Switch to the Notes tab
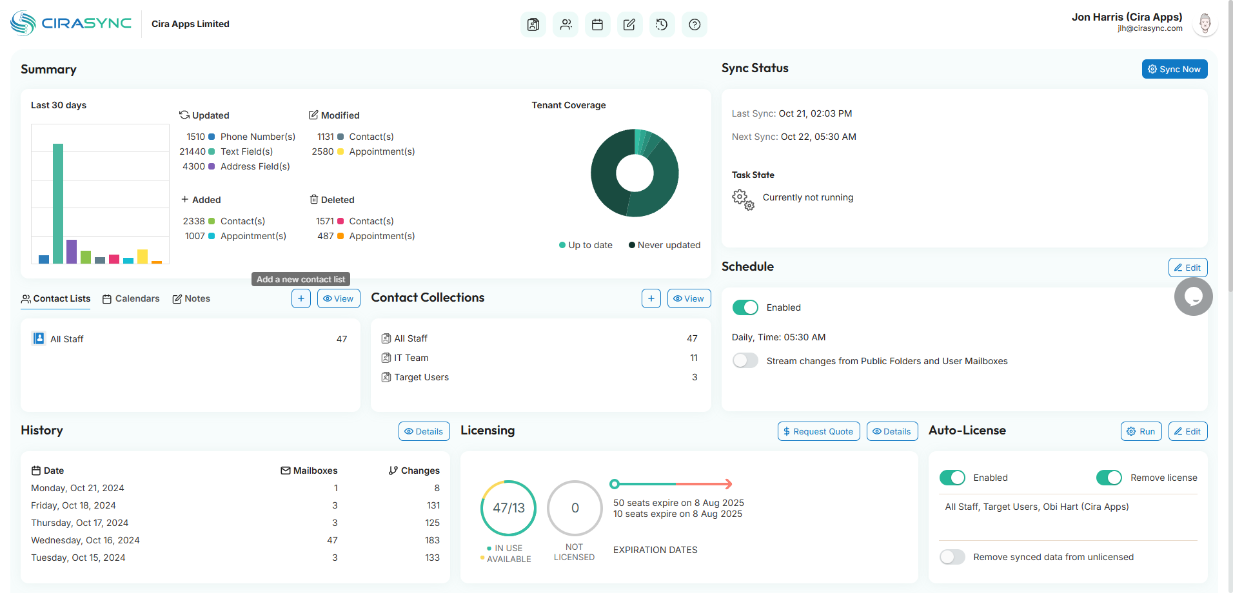Screen dimensions: 1233x593 tap(192, 298)
